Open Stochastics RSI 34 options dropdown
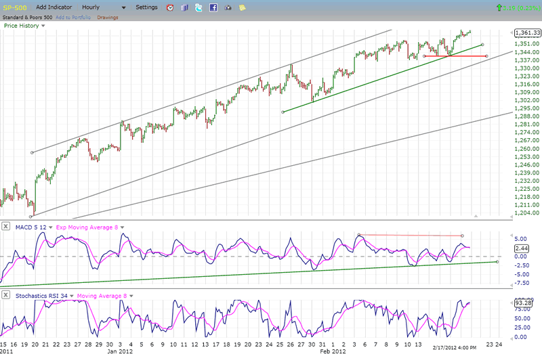Image resolution: width=542 pixels, height=354 pixels. point(71,295)
